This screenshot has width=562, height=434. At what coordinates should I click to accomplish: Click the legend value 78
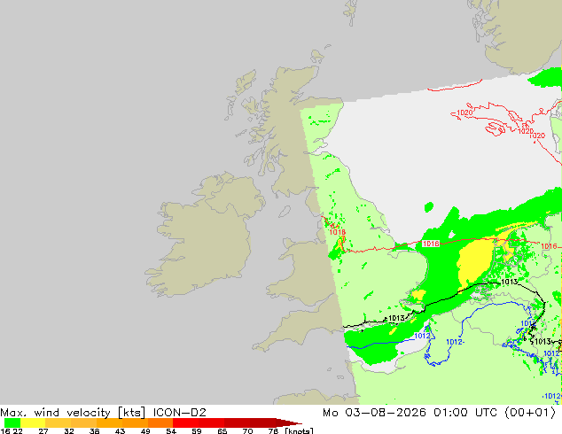(273, 430)
